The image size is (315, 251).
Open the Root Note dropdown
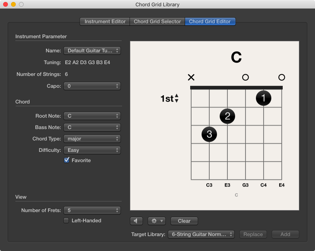(92, 116)
